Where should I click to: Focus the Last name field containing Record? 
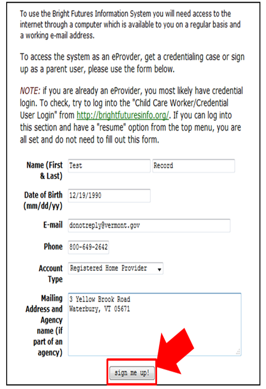pyautogui.click(x=194, y=166)
